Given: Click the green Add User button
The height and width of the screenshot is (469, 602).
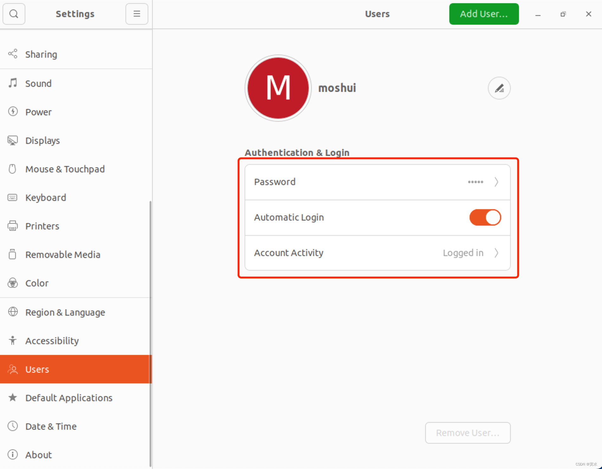Looking at the screenshot, I should 484,14.
